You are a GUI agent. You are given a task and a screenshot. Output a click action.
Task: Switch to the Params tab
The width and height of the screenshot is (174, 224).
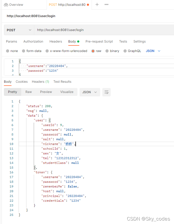point(12,41)
